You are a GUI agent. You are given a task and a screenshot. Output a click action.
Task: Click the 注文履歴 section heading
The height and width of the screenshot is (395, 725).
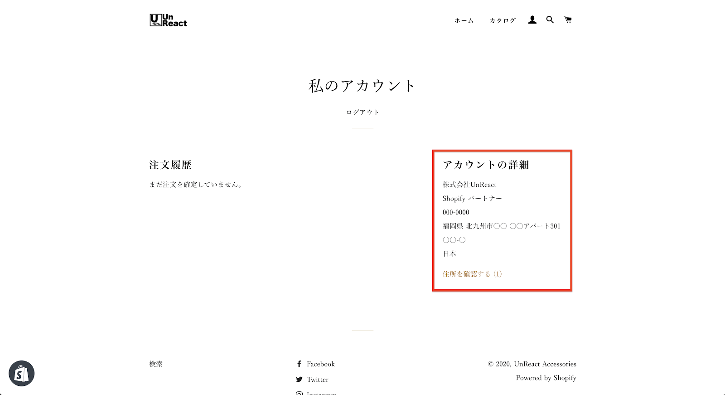click(x=170, y=165)
